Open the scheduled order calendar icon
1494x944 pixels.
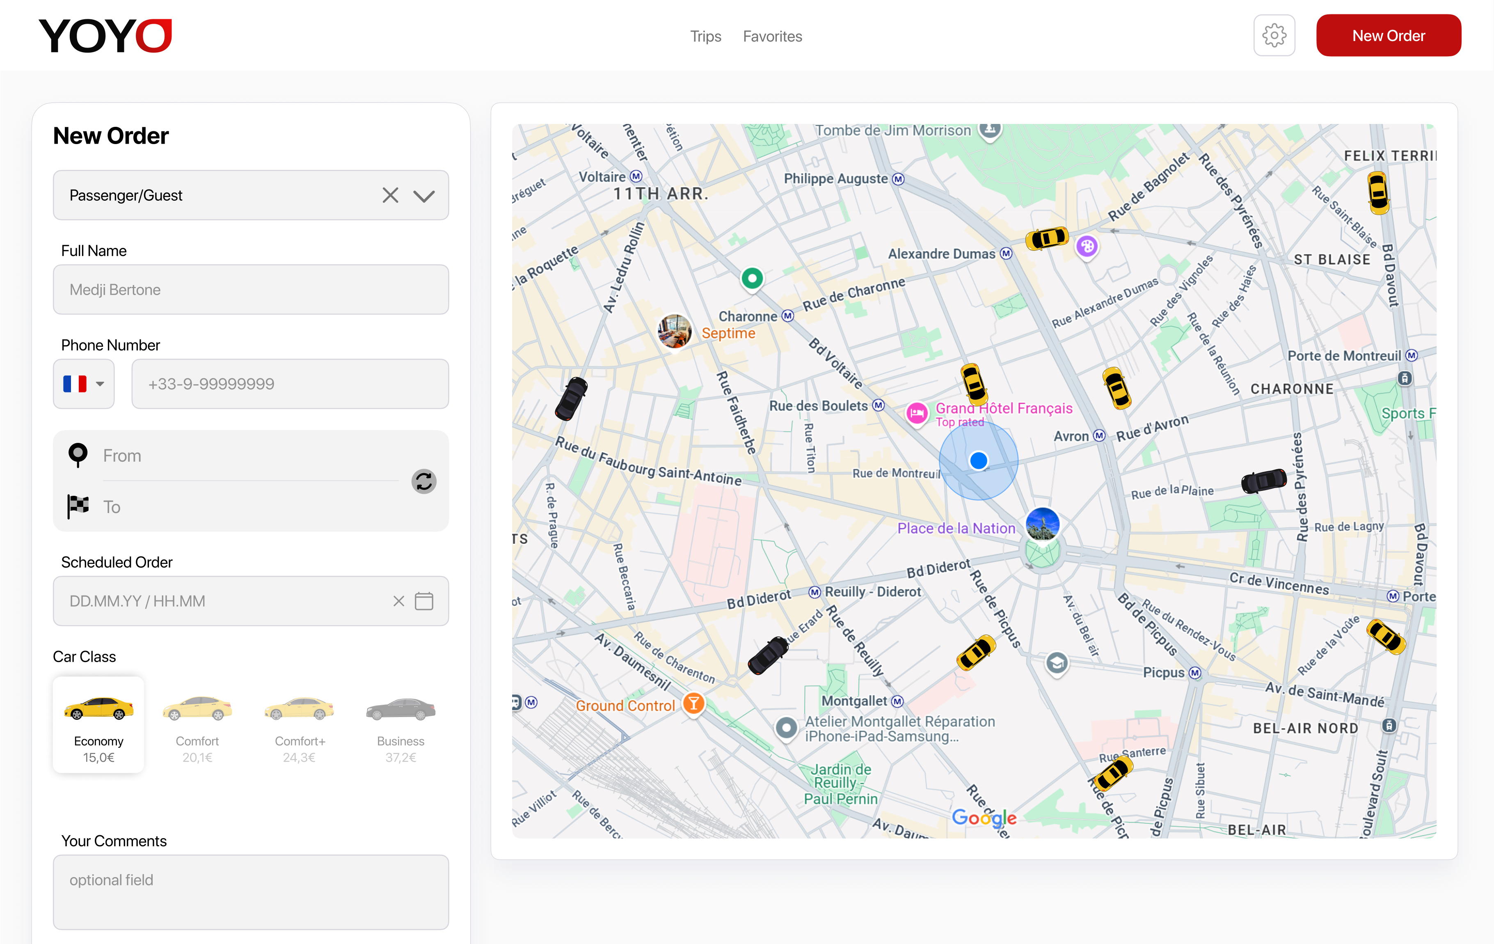pos(424,601)
